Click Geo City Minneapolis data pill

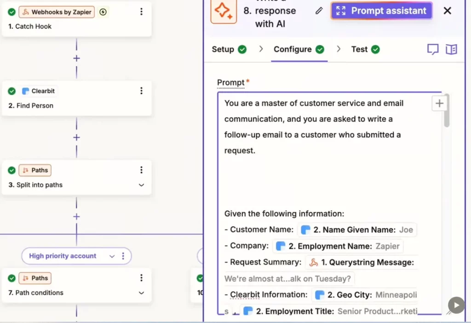[364, 295]
